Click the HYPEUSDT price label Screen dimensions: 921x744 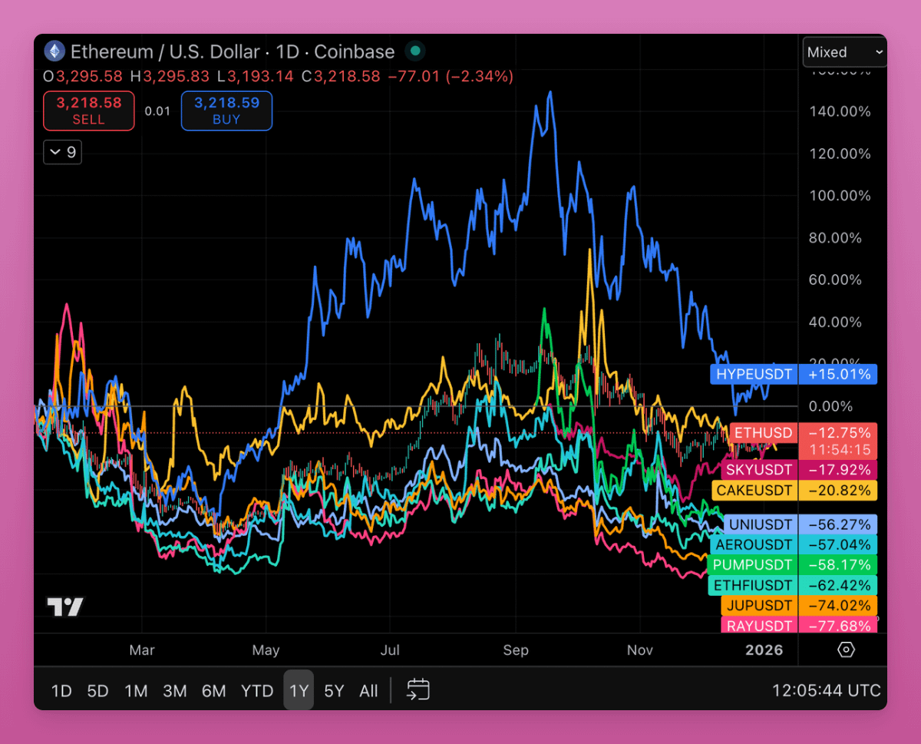pyautogui.click(x=754, y=375)
